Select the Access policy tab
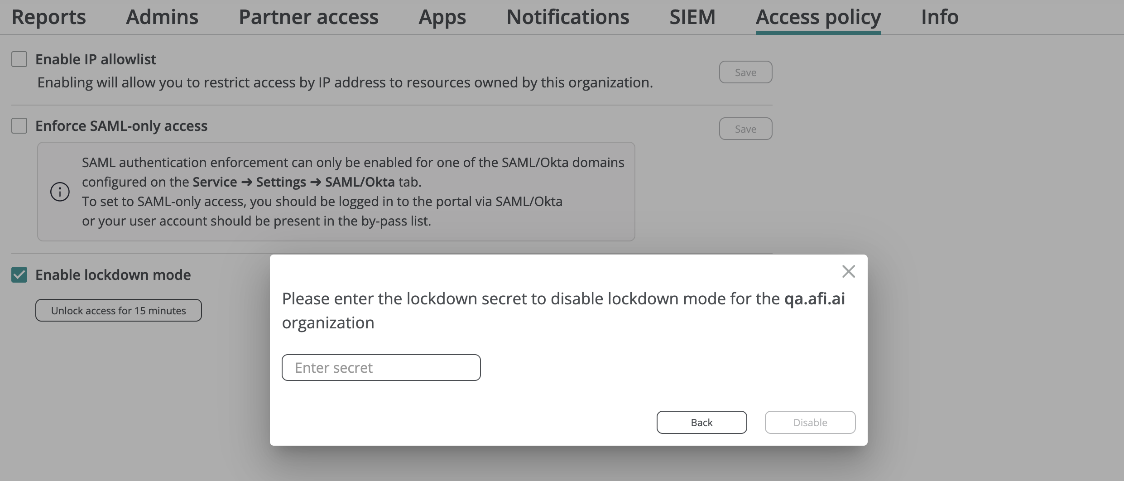 [818, 17]
